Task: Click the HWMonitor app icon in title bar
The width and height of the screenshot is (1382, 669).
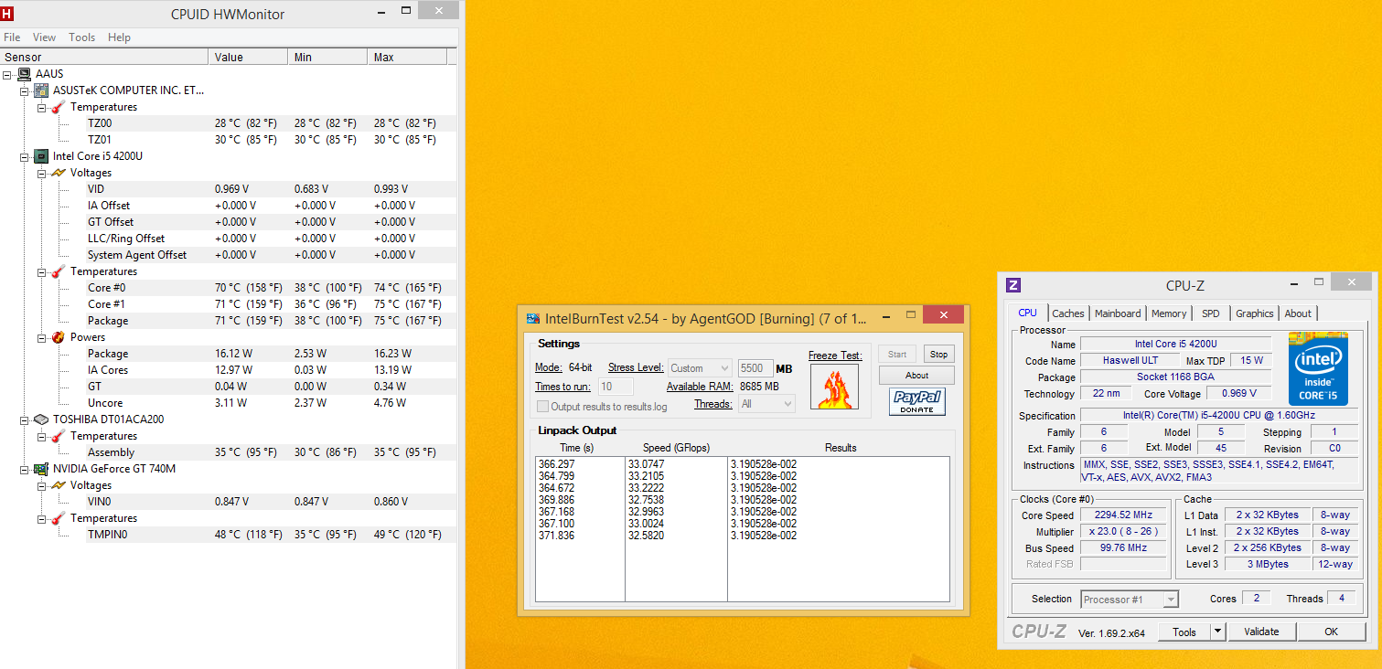Action: [7, 14]
